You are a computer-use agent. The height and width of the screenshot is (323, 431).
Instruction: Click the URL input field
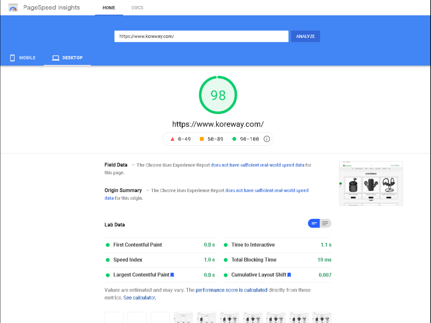(201, 36)
